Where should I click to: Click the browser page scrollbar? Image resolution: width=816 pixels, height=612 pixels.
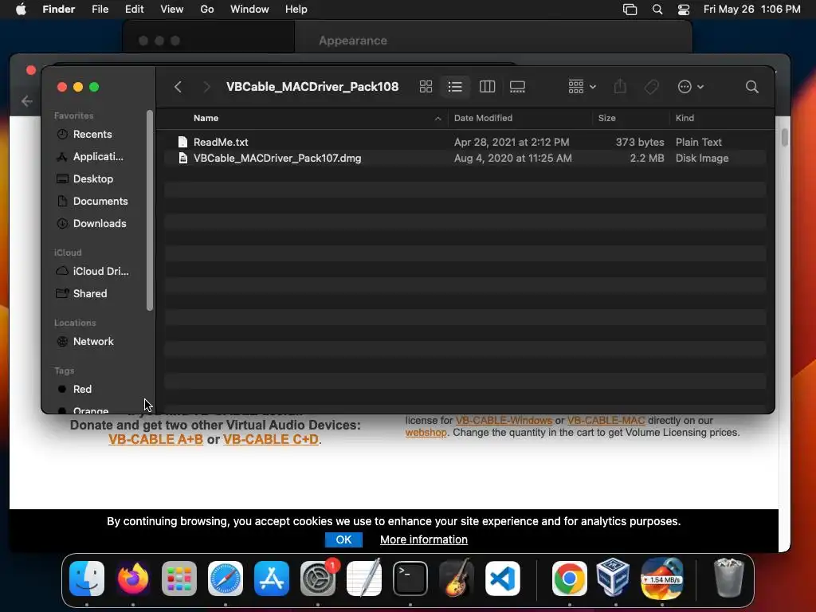tap(784, 137)
